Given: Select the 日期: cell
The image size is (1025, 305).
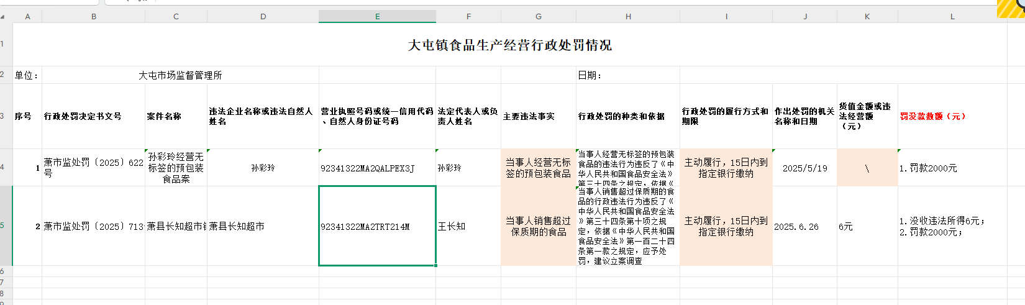Looking at the screenshot, I should (627, 75).
